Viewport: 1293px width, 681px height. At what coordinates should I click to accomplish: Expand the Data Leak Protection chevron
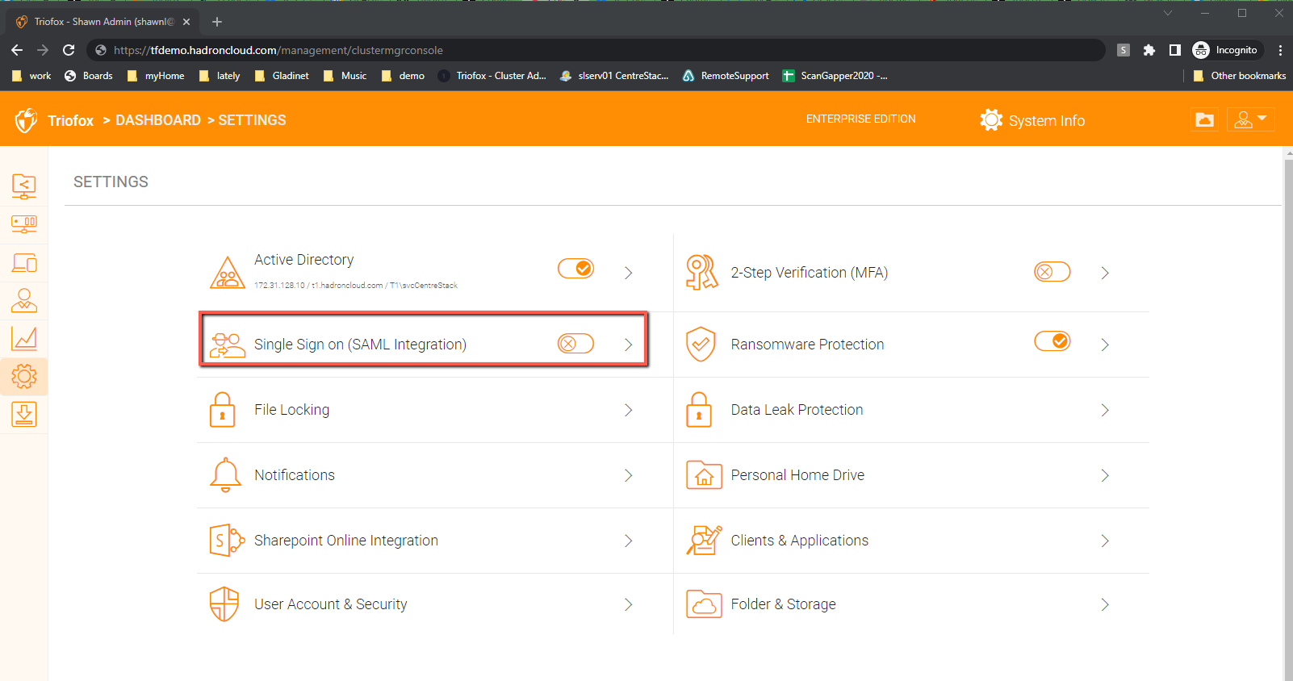1105,410
